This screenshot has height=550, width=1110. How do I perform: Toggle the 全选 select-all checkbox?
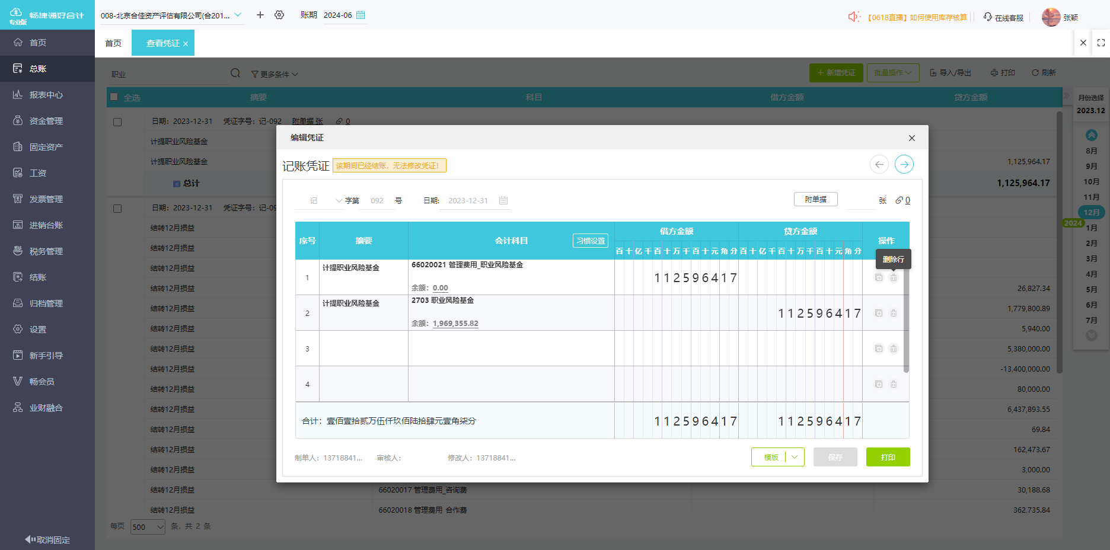(x=114, y=97)
